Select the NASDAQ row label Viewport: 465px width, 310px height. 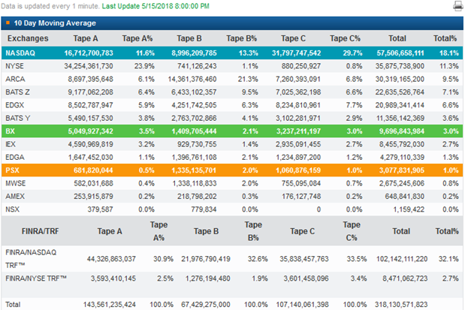20,53
